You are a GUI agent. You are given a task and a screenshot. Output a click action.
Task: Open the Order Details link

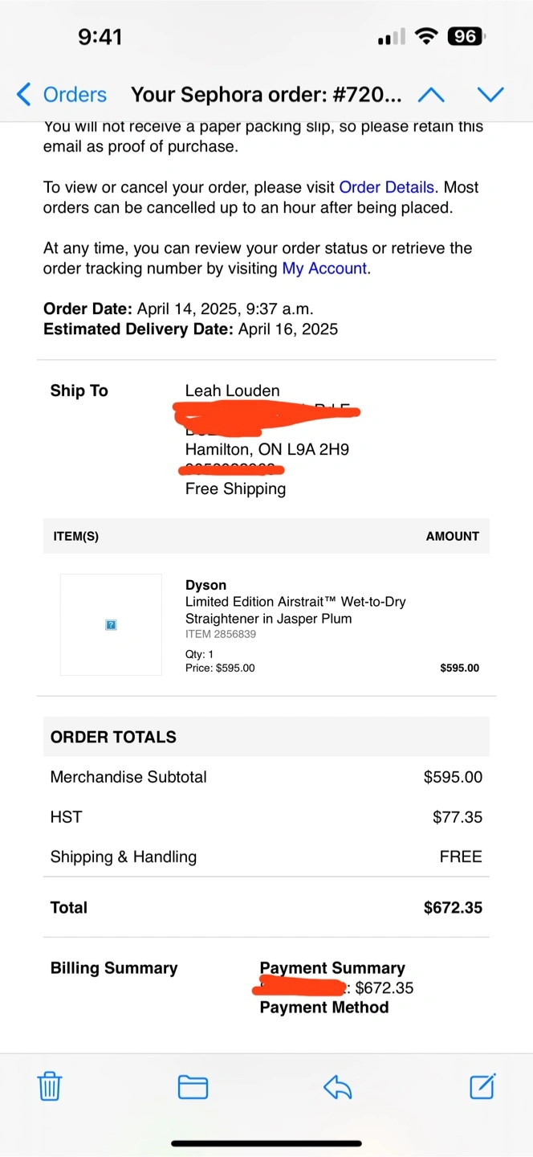pos(386,187)
